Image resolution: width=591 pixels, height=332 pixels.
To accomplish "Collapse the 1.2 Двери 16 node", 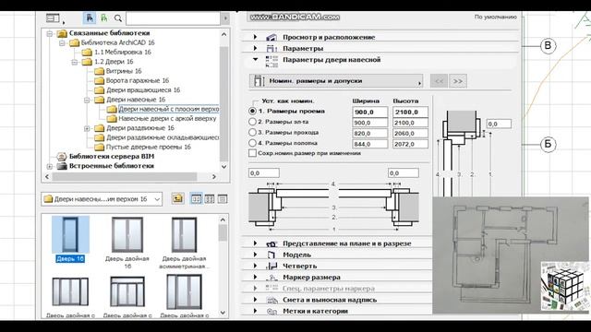I will [x=75, y=62].
